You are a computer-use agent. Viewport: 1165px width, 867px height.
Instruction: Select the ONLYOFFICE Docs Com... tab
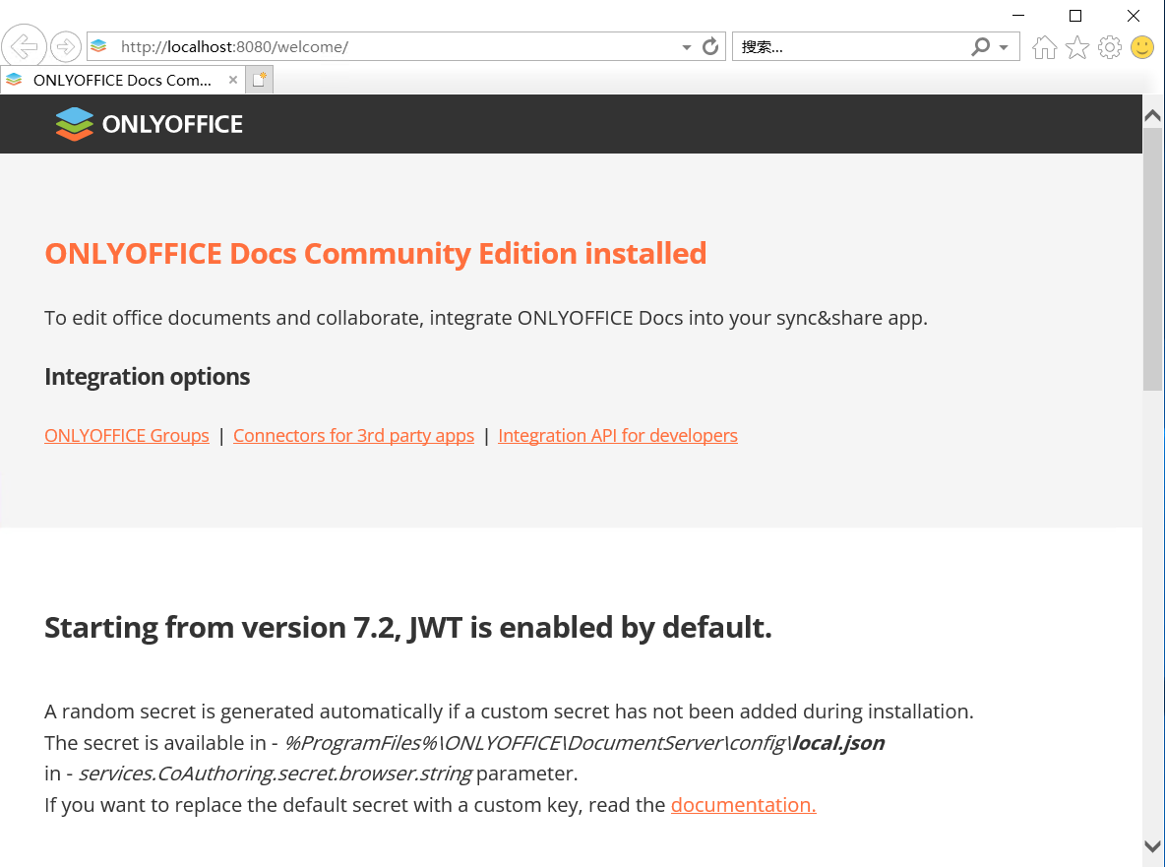coord(122,81)
